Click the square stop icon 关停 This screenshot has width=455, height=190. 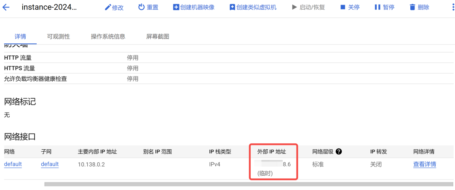(343, 7)
